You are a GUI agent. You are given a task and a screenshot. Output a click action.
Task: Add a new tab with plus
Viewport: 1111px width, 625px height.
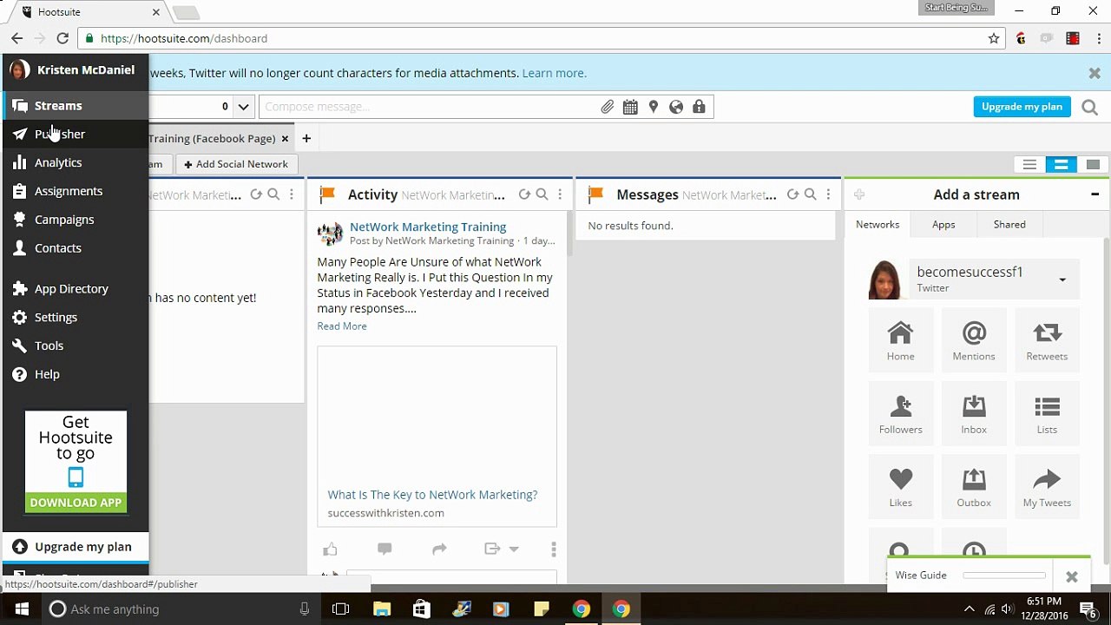click(x=306, y=138)
